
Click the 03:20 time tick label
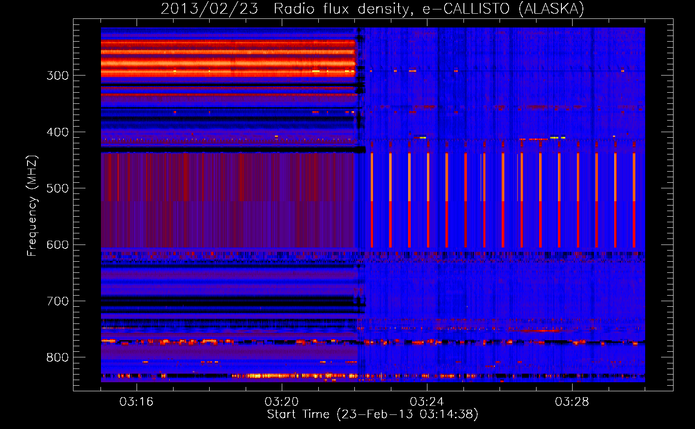pos(281,402)
